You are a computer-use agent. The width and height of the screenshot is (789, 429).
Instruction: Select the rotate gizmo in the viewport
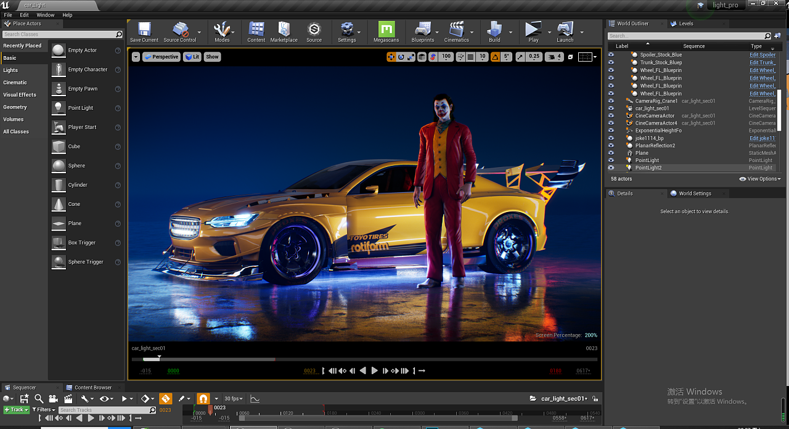coord(401,57)
